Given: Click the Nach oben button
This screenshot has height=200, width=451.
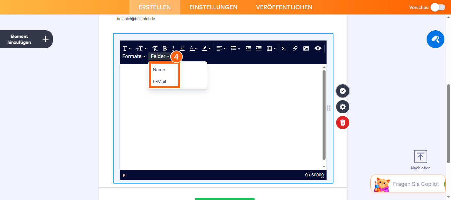Looking at the screenshot, I should [420, 160].
